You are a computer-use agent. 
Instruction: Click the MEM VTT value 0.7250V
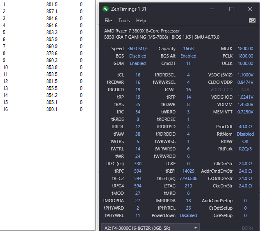pos(245,112)
